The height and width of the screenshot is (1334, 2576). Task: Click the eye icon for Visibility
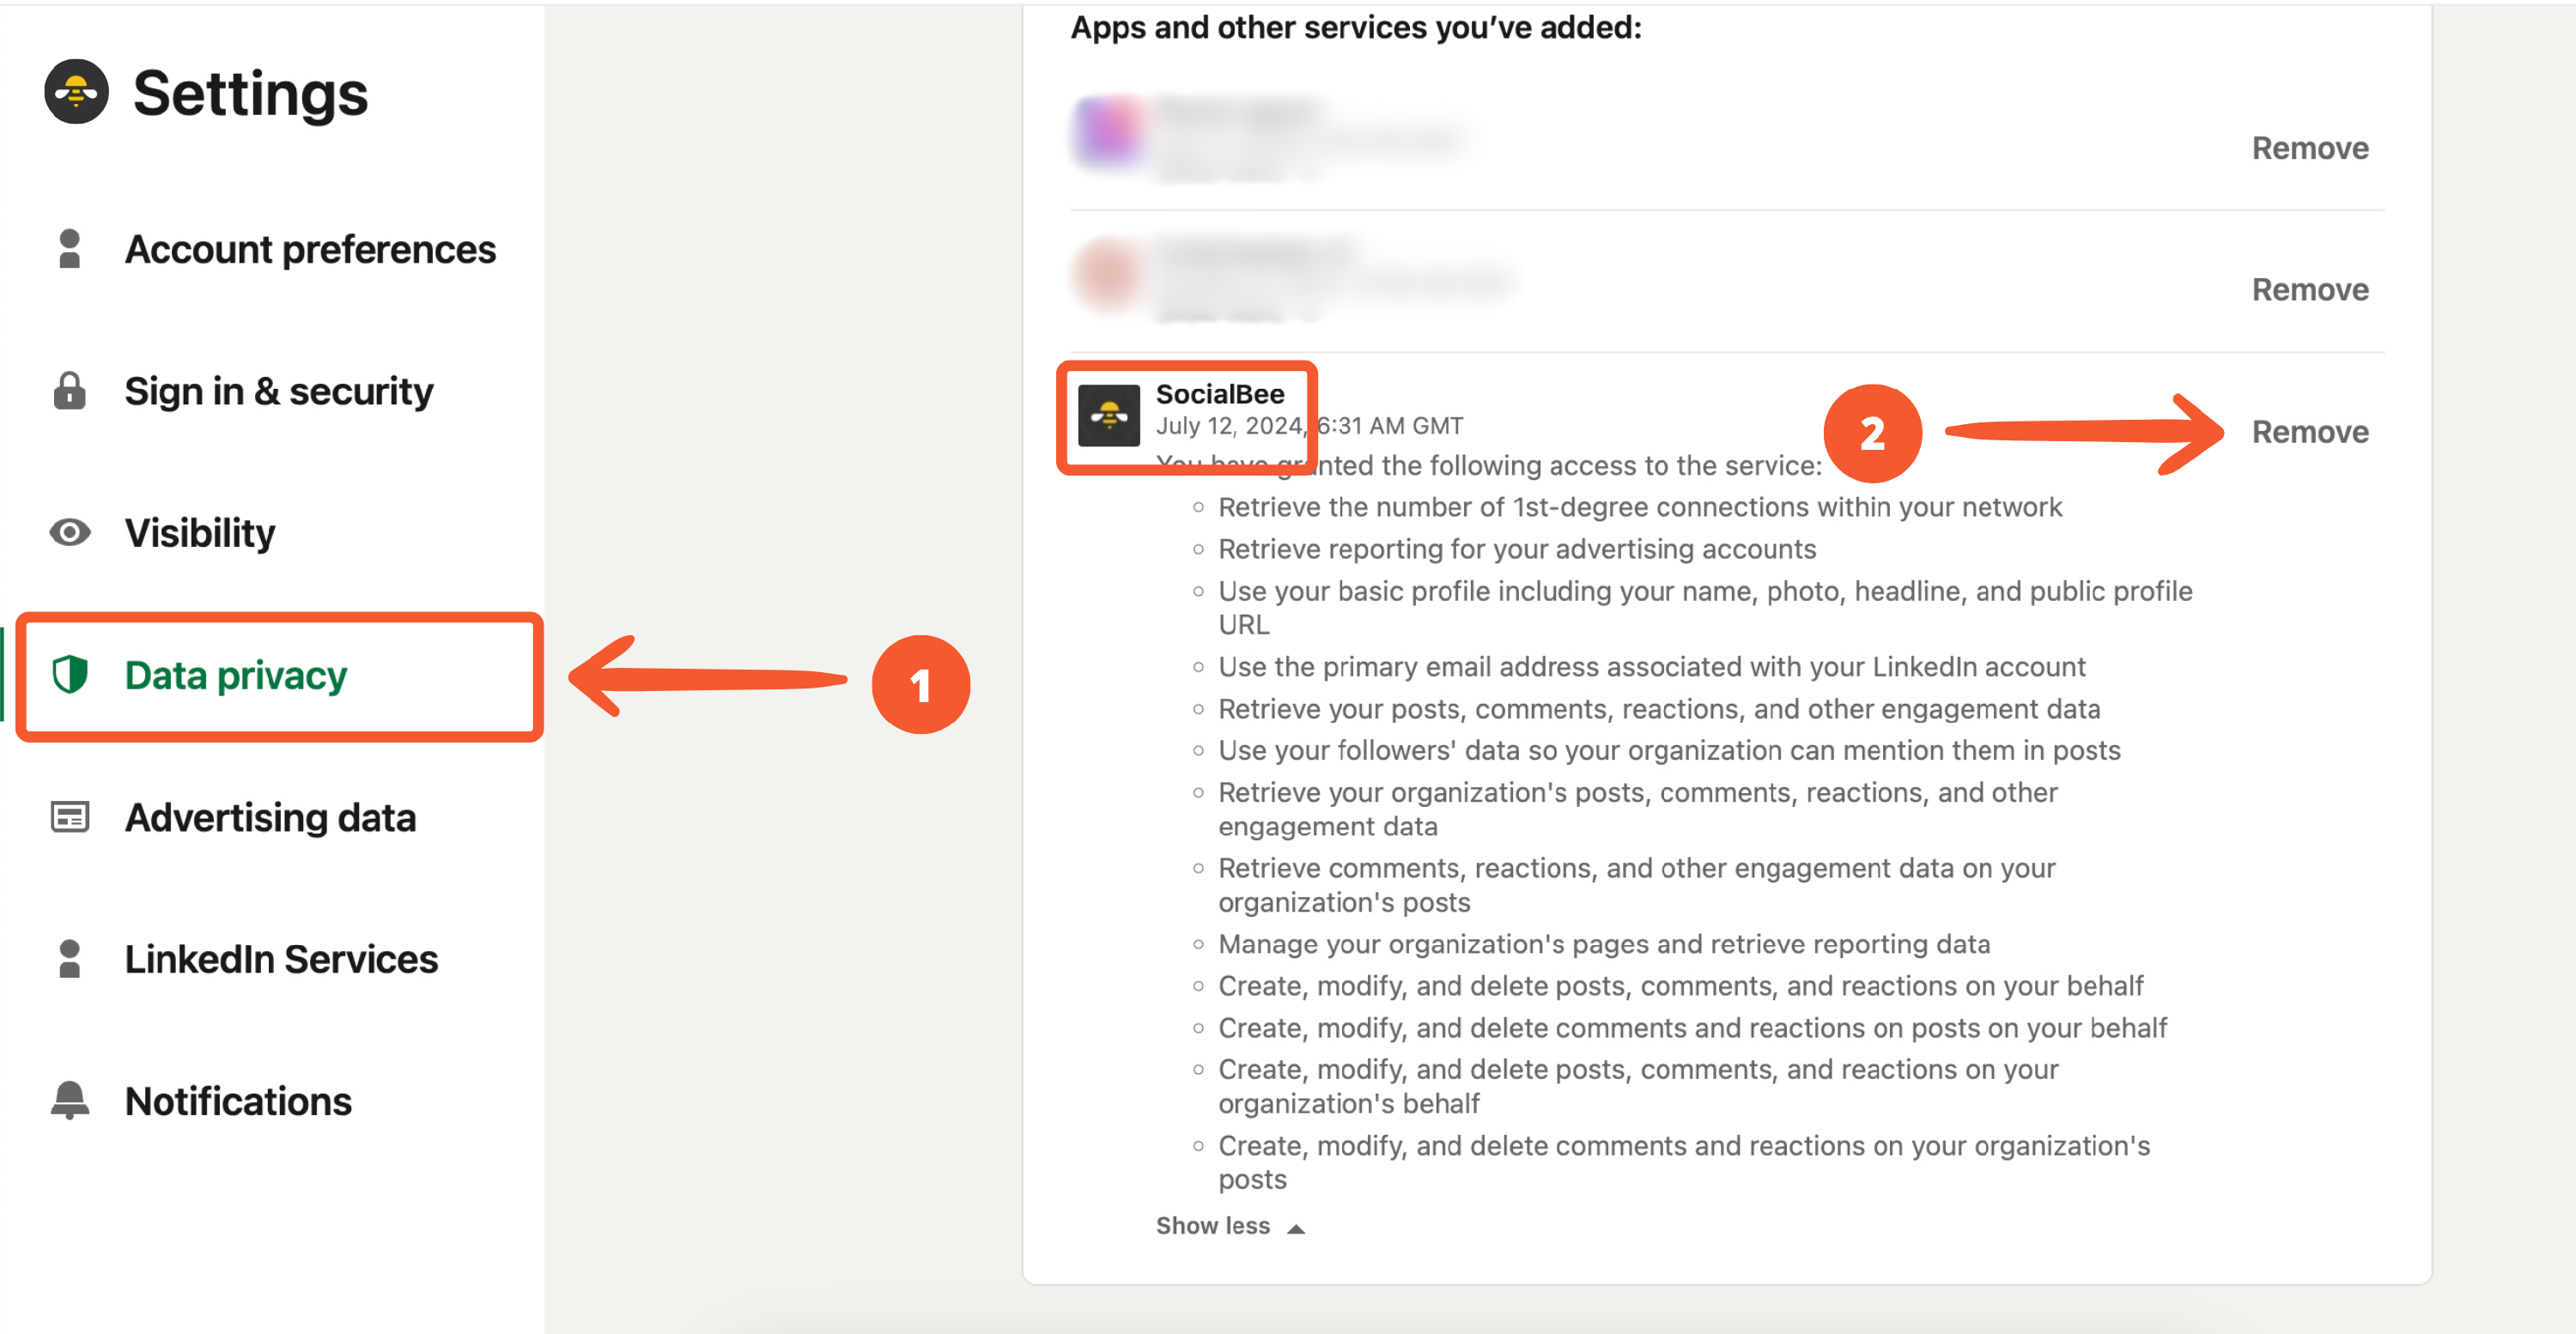click(70, 533)
